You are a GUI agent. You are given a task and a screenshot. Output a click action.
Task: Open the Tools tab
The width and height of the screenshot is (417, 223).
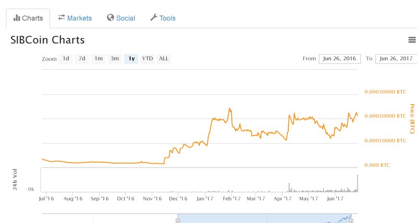pos(163,18)
